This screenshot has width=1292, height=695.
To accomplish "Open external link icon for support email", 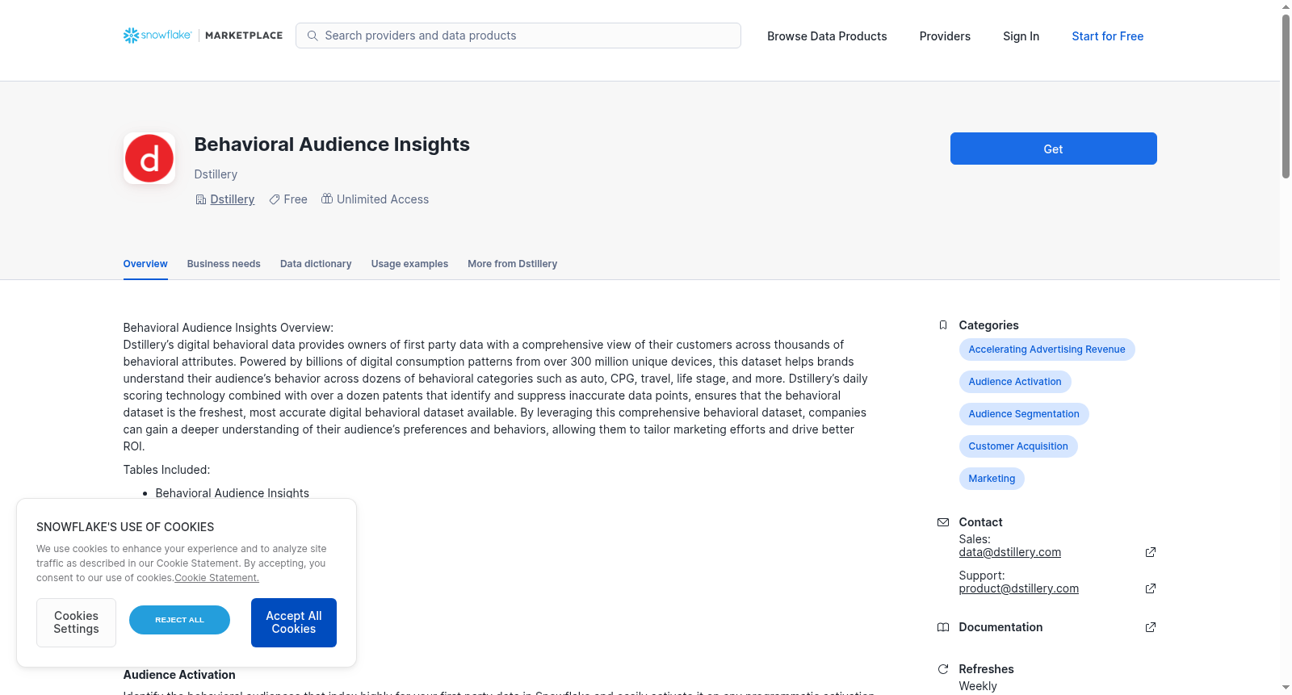I will (1151, 588).
